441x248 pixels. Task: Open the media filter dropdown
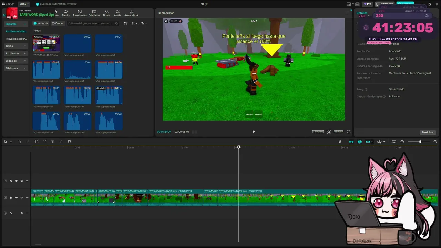point(144,23)
